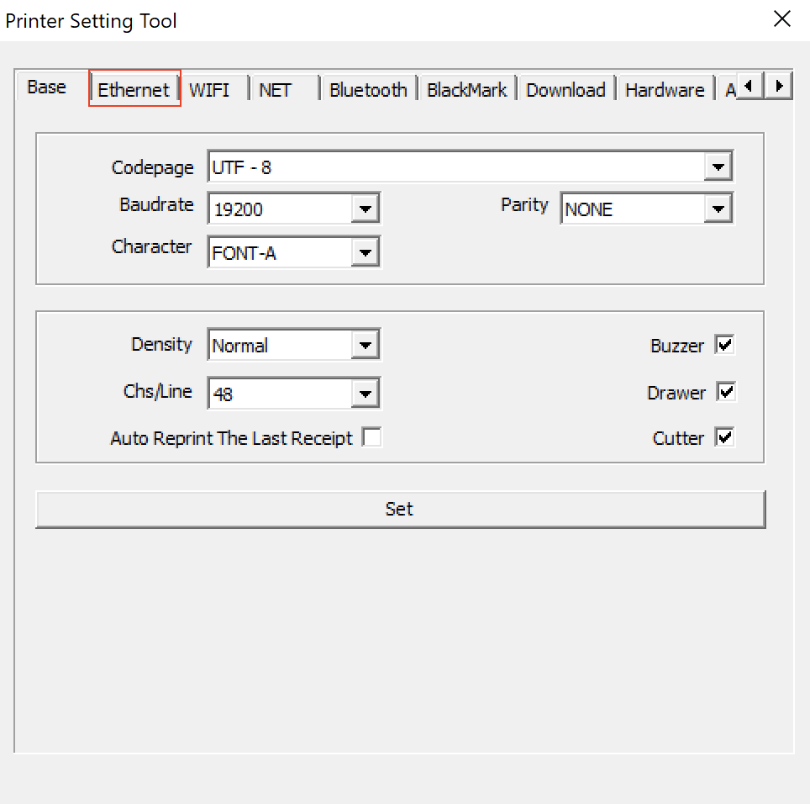
Task: Open the Parity dropdown list
Action: point(718,209)
